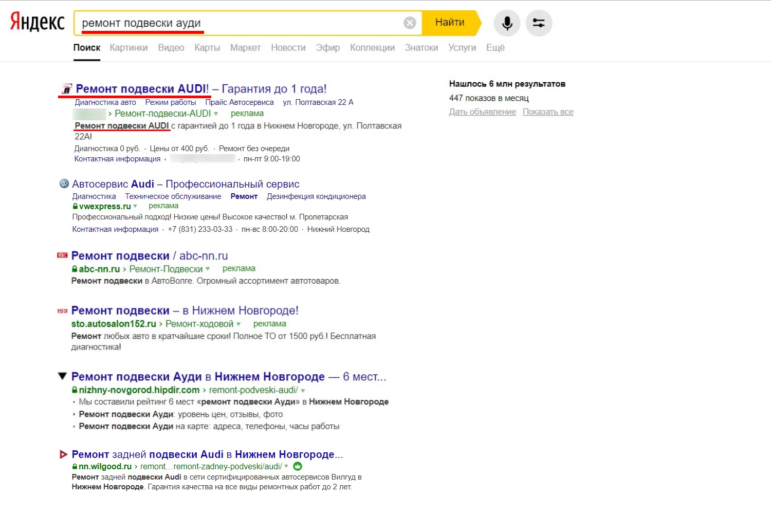Click the Ремонт-подвески-AUDI green breadcrumb link
Screen dimensions: 771x514
[163, 114]
